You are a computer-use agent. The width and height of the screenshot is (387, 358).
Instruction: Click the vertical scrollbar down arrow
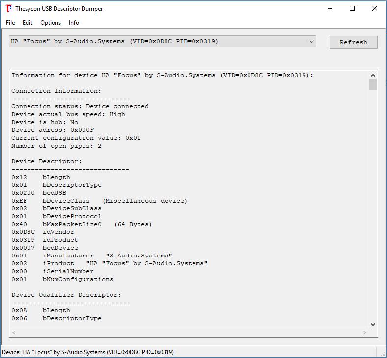(x=373, y=325)
